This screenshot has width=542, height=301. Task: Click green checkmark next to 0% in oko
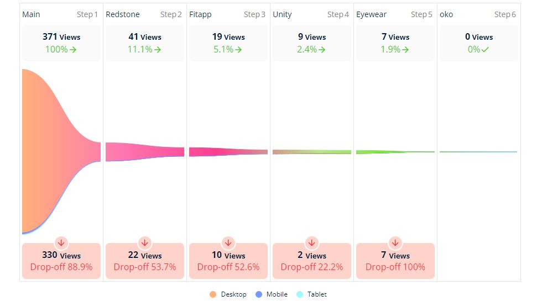pos(485,50)
